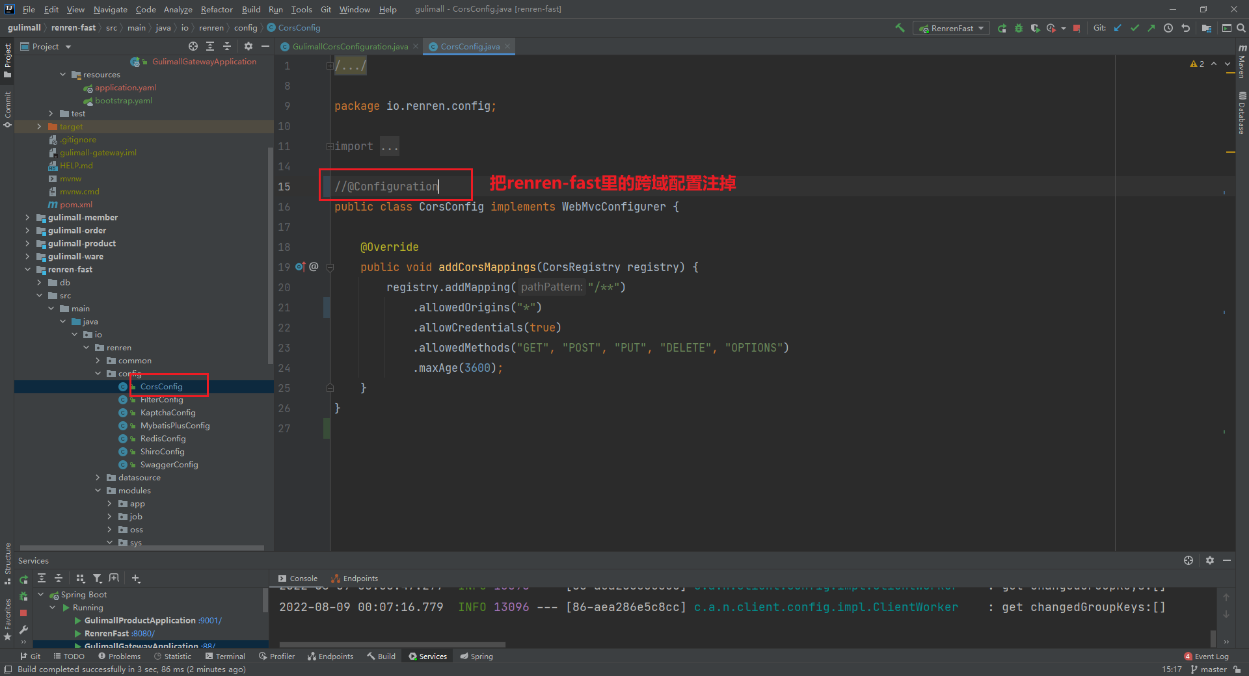This screenshot has height=676, width=1249.
Task: Click the warnings indicator showing 2
Action: 1197,64
